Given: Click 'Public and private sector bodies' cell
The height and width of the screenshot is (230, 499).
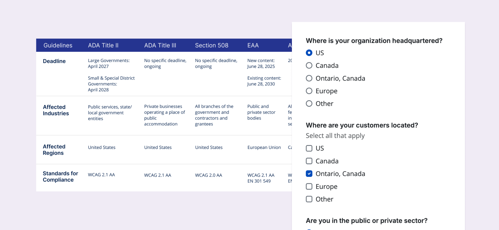Looking at the screenshot, I should coord(261,112).
